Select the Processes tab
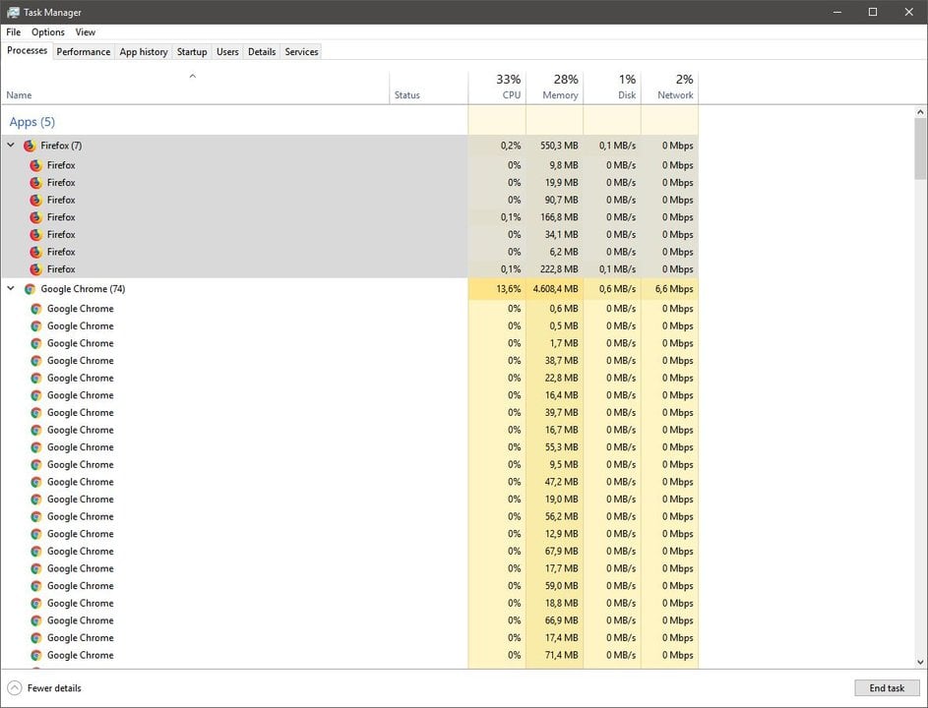Image resolution: width=928 pixels, height=708 pixels. click(x=28, y=51)
